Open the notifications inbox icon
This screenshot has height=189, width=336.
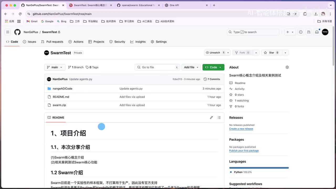317,32
